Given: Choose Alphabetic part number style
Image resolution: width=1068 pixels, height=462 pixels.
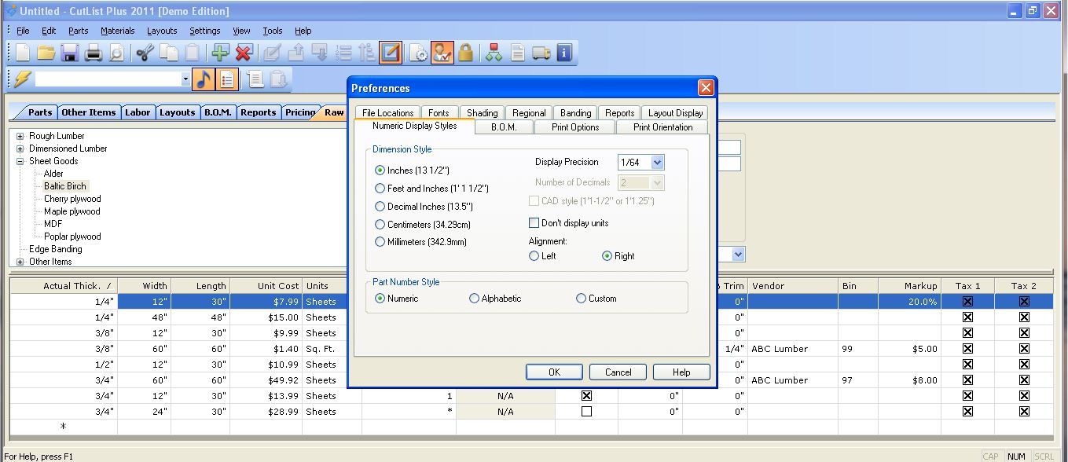Looking at the screenshot, I should point(474,299).
